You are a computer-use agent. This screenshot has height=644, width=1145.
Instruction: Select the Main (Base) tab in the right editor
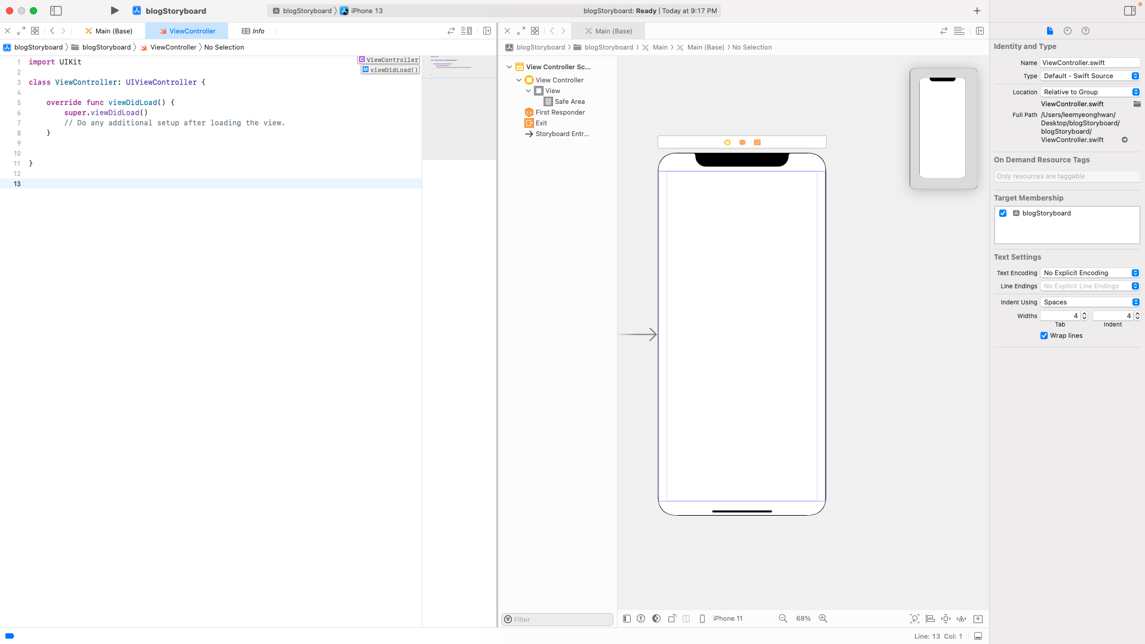(609, 31)
